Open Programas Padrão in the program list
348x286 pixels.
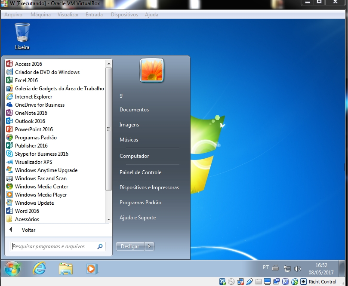[x=31, y=138]
